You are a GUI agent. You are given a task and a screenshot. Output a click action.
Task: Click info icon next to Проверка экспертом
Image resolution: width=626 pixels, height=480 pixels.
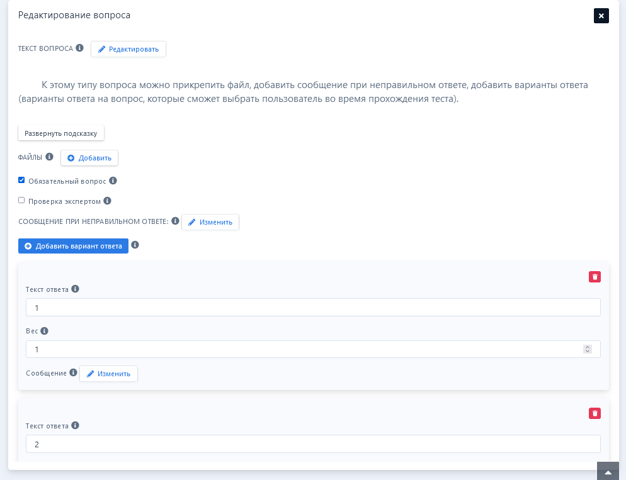click(107, 201)
